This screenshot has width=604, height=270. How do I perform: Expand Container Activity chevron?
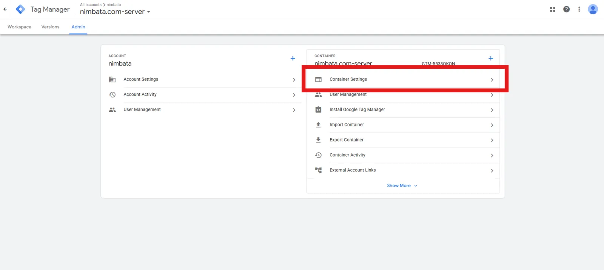click(492, 155)
